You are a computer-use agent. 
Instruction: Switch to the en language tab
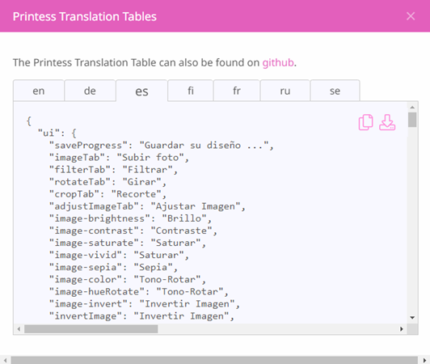click(39, 91)
